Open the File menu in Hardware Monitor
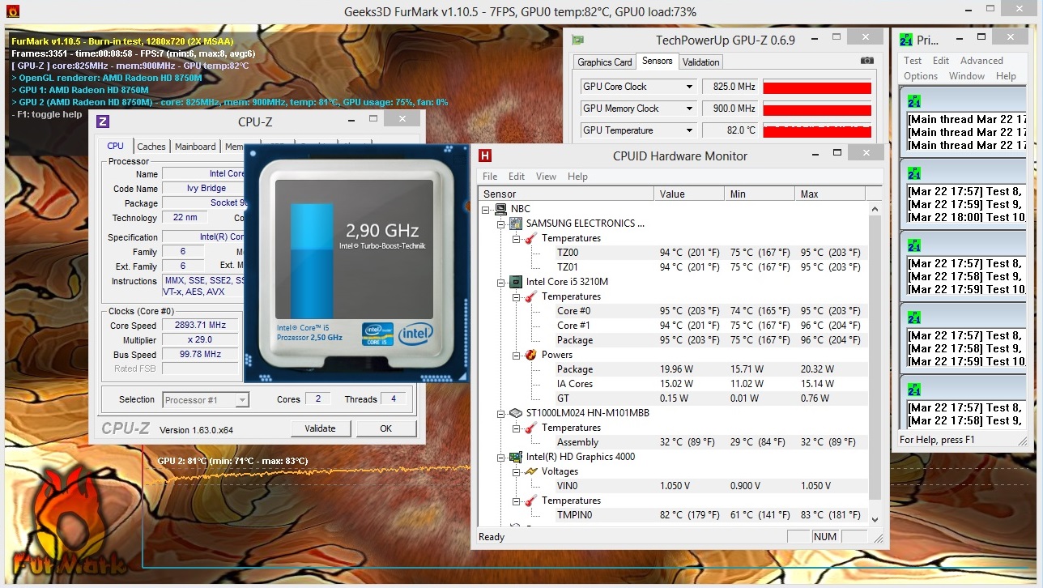The height and width of the screenshot is (588, 1043). (x=490, y=177)
